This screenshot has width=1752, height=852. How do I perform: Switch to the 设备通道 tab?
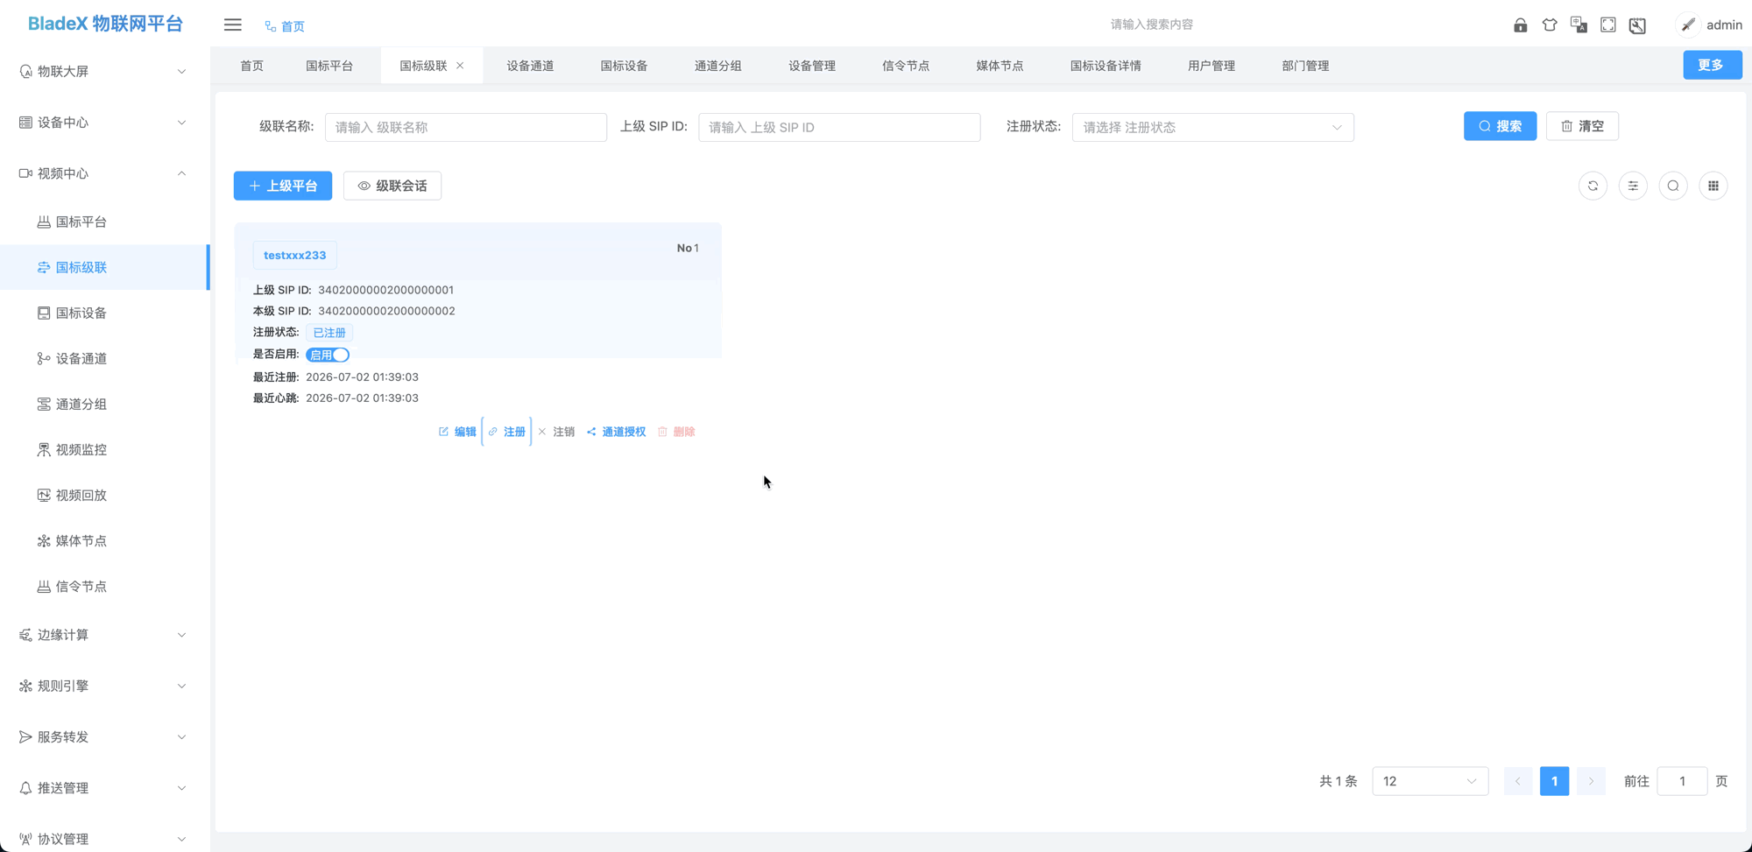pos(530,66)
